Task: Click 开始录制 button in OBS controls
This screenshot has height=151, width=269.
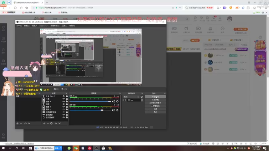Action: tap(155, 100)
